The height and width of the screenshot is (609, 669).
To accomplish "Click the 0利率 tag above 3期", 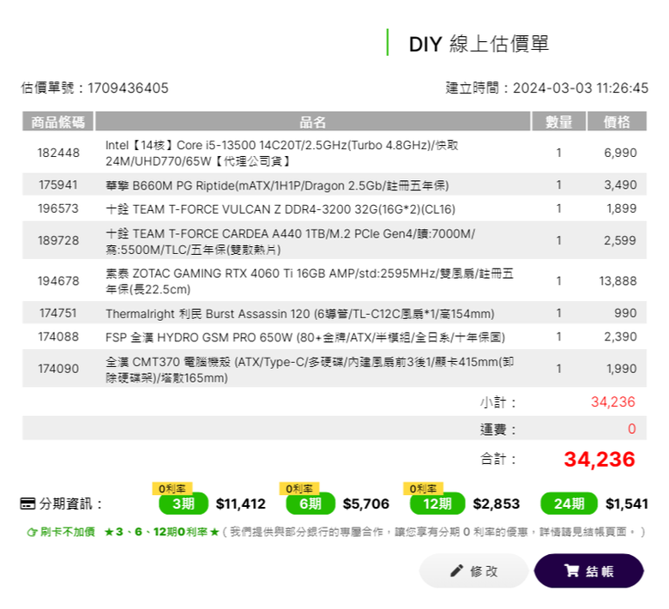I will pos(172,488).
